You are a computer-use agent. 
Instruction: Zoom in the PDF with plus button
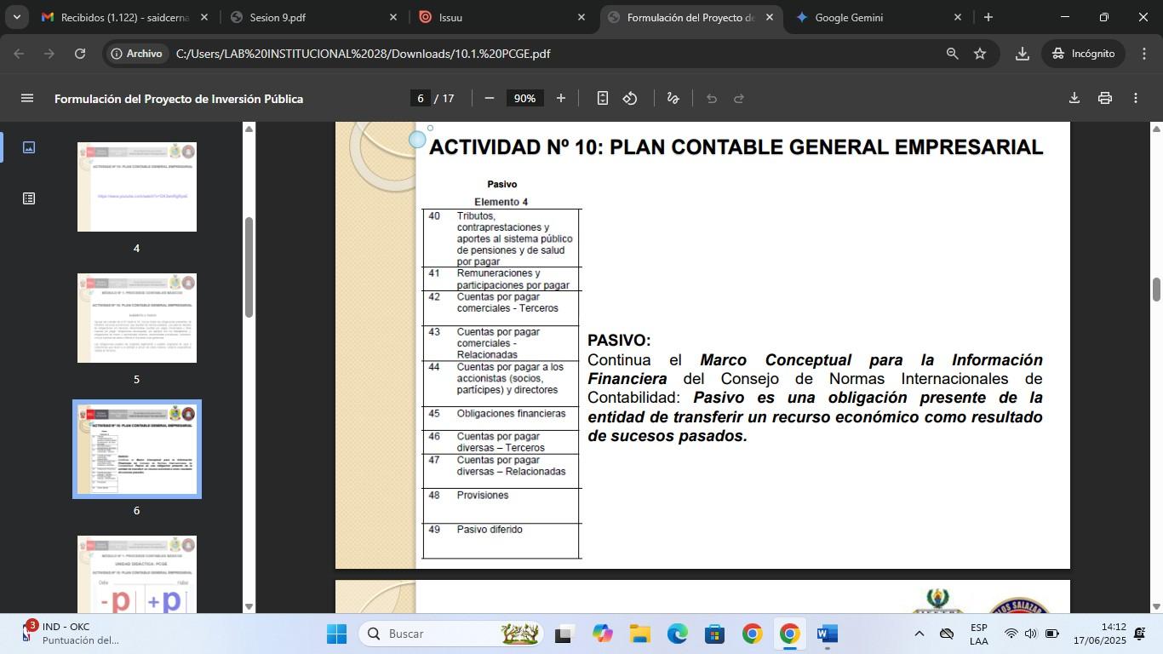(x=561, y=99)
